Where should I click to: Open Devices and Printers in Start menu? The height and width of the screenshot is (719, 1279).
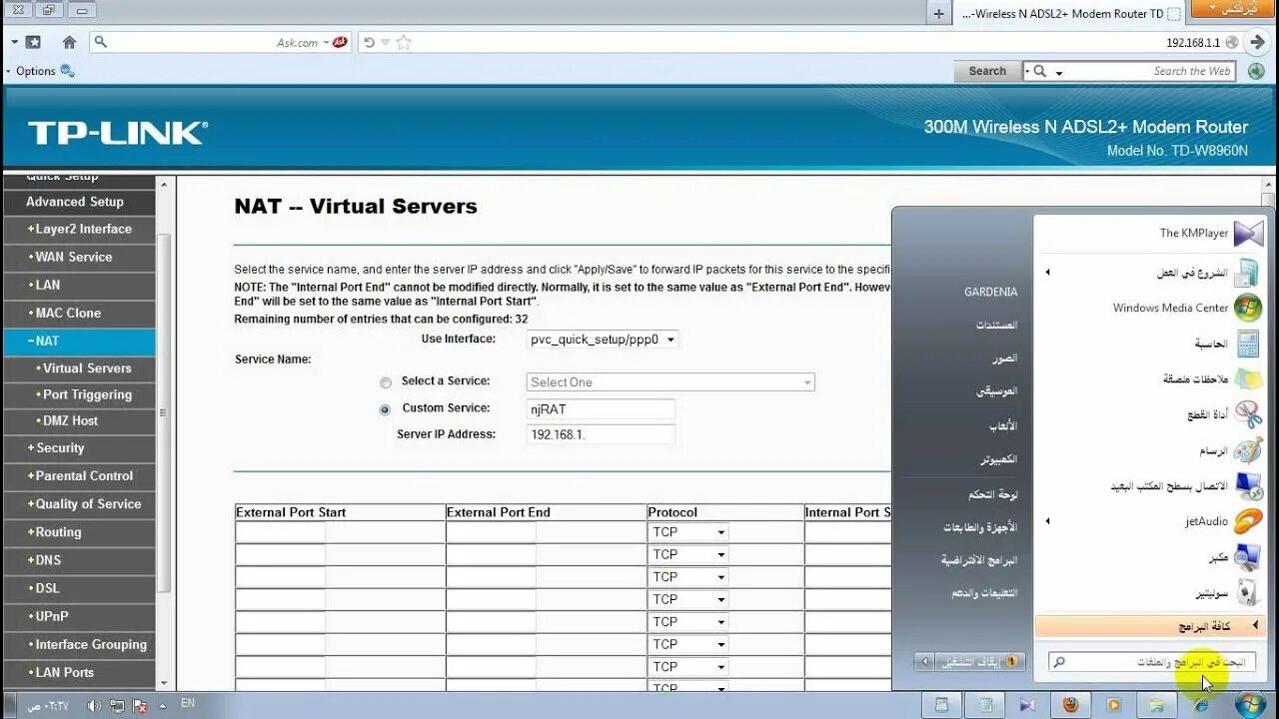tap(979, 527)
